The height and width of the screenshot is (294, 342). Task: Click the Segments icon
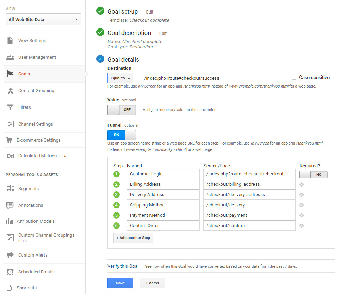(10, 188)
